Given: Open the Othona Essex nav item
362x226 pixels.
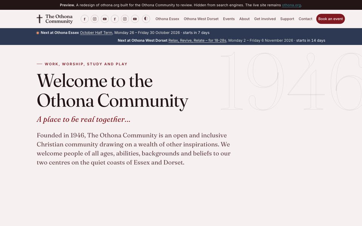Looking at the screenshot, I should point(167,19).
